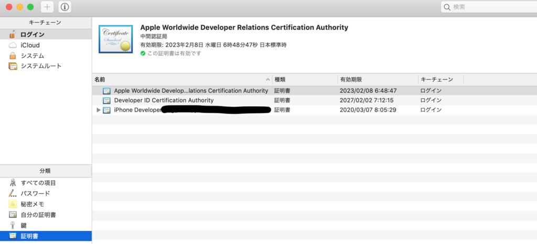Image resolution: width=537 pixels, height=244 pixels.
Task: Click the キーチェーン sidebar section header
Action: point(45,23)
